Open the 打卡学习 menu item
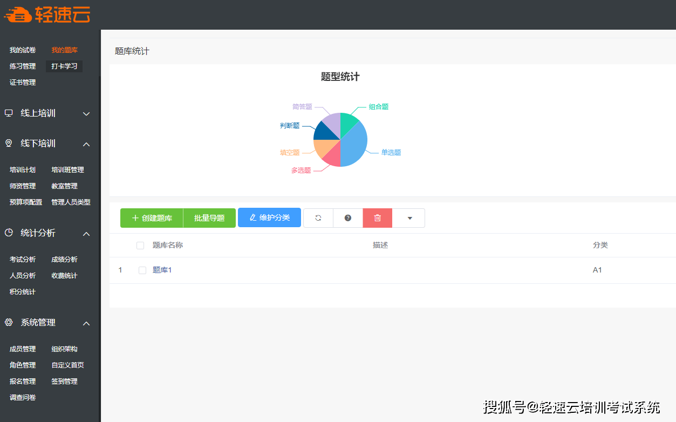 click(64, 66)
